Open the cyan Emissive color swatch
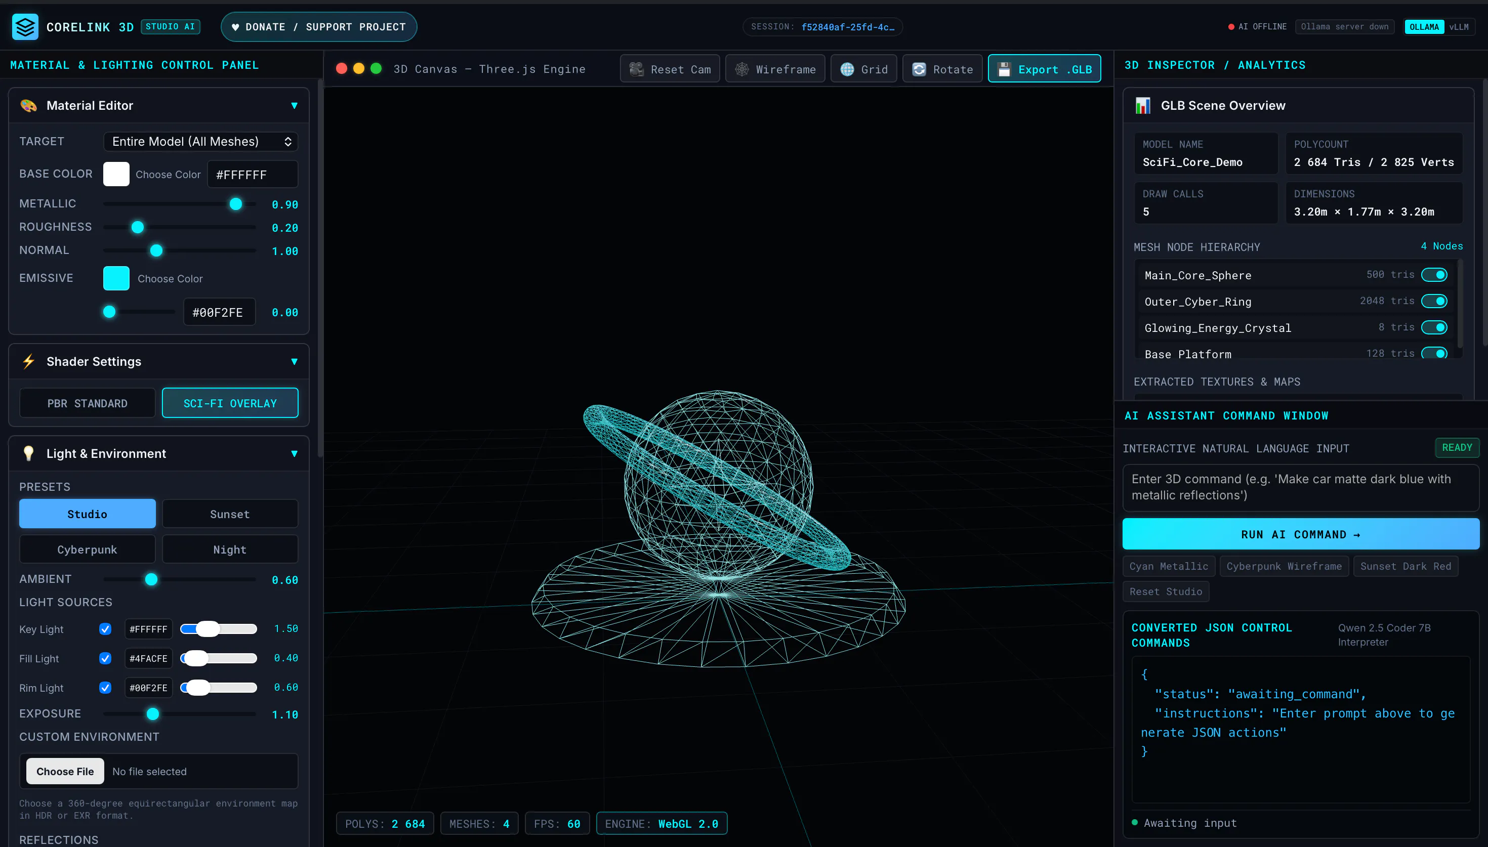 (116, 278)
